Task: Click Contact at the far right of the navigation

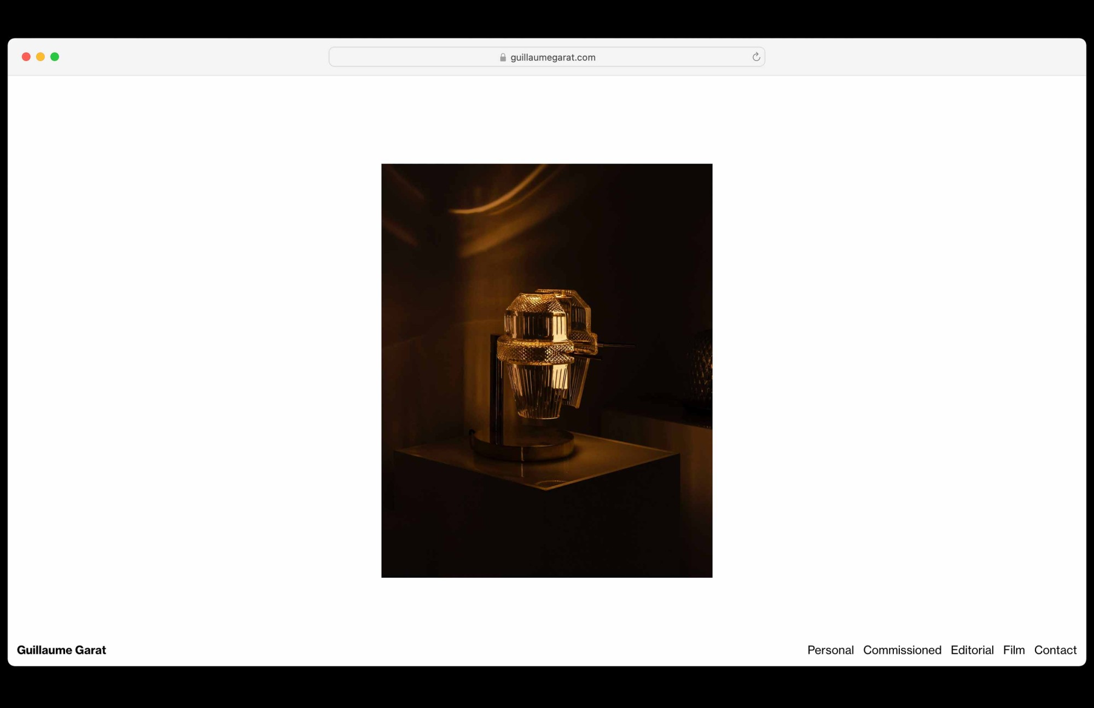Action: pos(1055,650)
